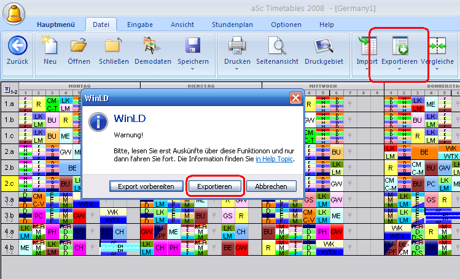The image size is (460, 279).
Task: Click the Exportieren toolbar icon
Action: click(x=400, y=45)
